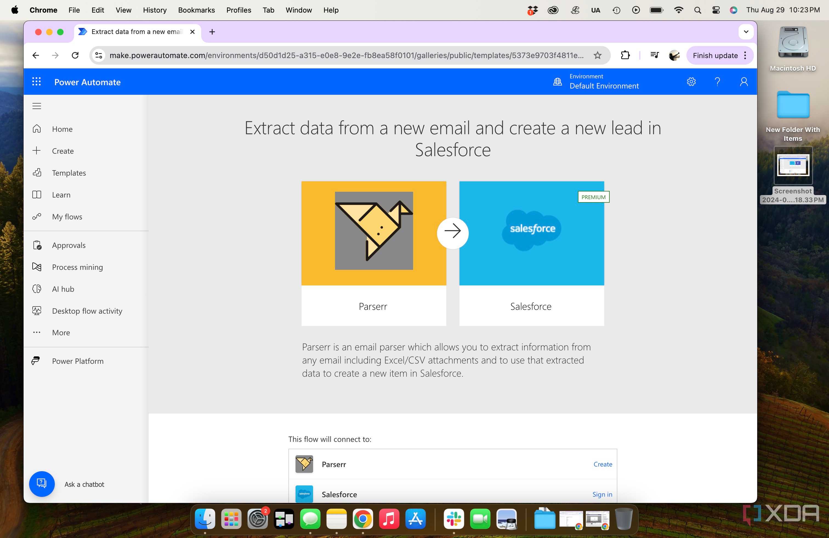Image resolution: width=829 pixels, height=538 pixels.
Task: Open the Power Automate app launcher grid
Action: [x=36, y=82]
